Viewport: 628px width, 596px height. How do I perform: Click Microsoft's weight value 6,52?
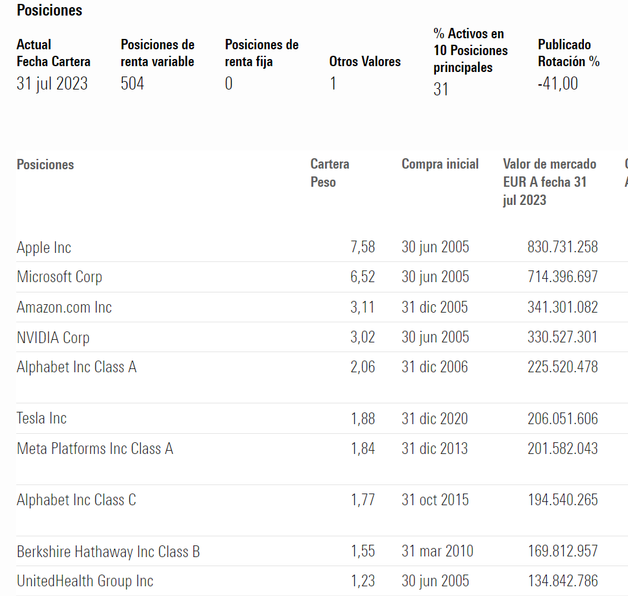363,276
